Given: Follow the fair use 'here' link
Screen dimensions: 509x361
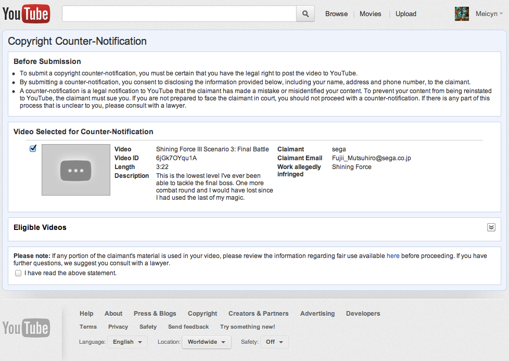Looking at the screenshot, I should click(393, 255).
